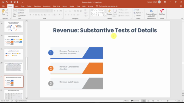Open the font name dropdown

[x=47, y=11]
